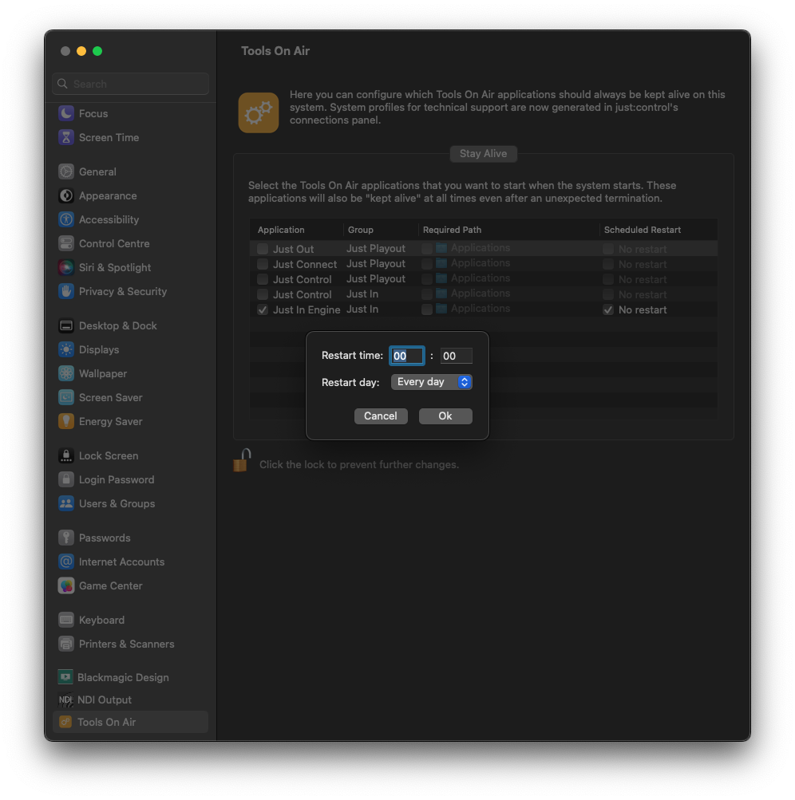795x800 pixels.
Task: Click the General gear icon
Action: click(x=66, y=171)
